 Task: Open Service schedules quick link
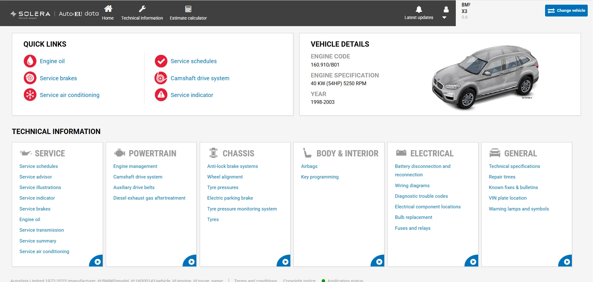coord(194,61)
